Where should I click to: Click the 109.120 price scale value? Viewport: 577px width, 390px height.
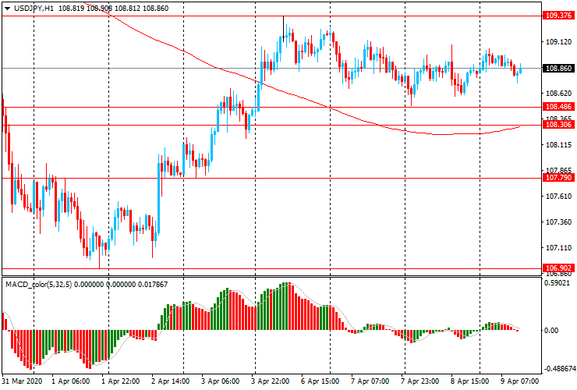click(x=558, y=42)
